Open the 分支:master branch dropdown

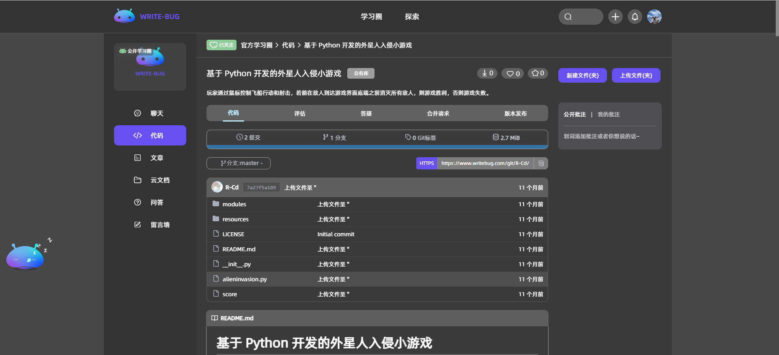click(239, 163)
